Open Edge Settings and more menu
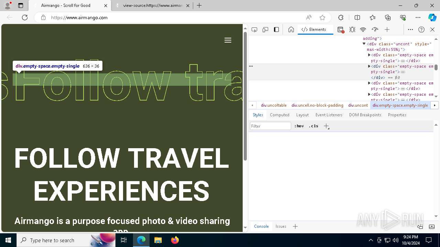The width and height of the screenshot is (440, 247). (x=418, y=17)
